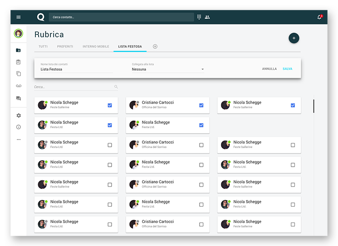Switch to the Preferiti tab
The width and height of the screenshot is (338, 246).
click(x=65, y=47)
